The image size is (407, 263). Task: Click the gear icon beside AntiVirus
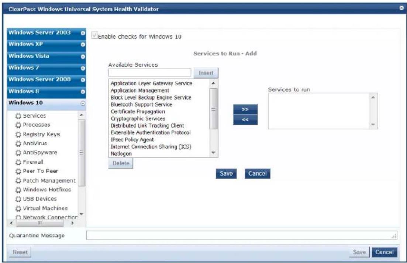click(18, 143)
